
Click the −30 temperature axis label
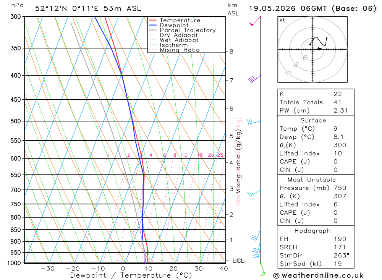pyautogui.click(x=47, y=269)
